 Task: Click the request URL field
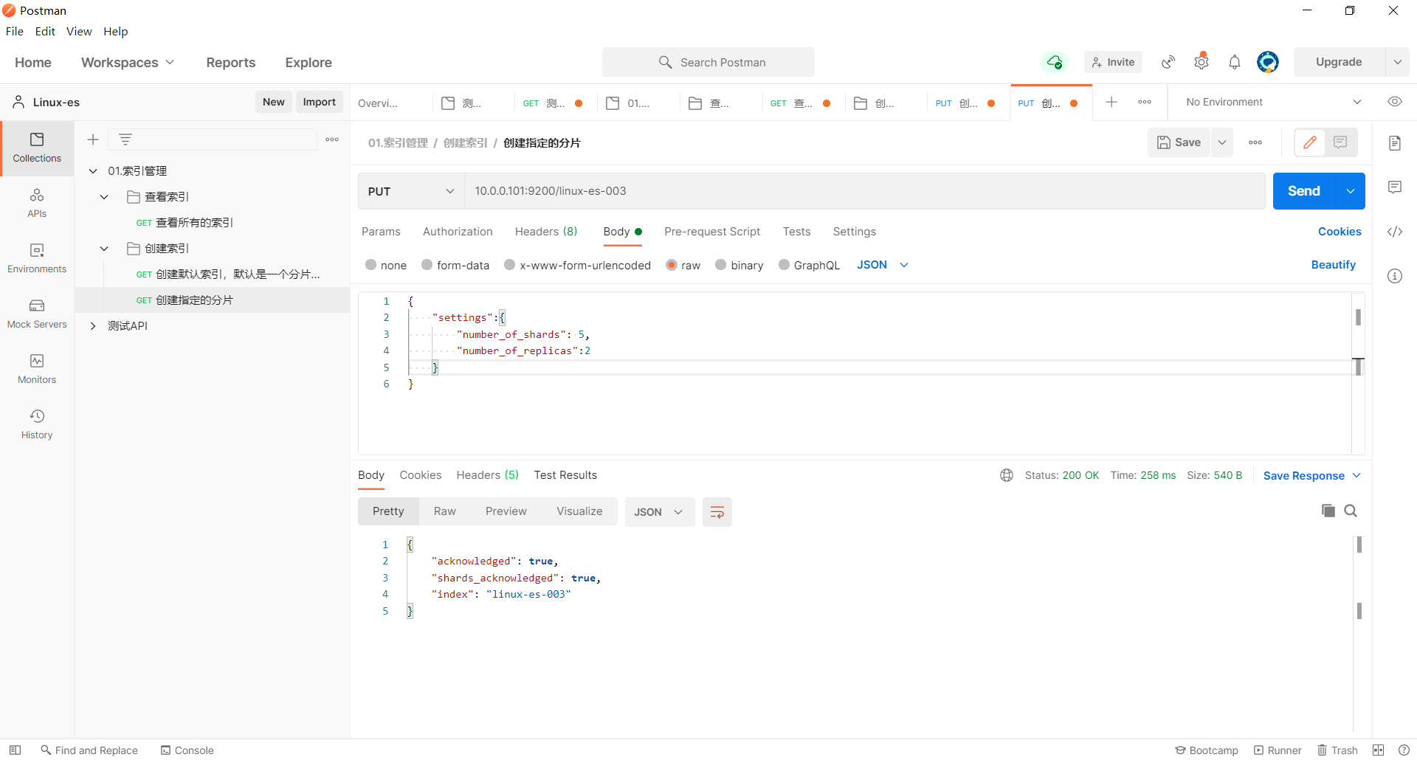[865, 191]
